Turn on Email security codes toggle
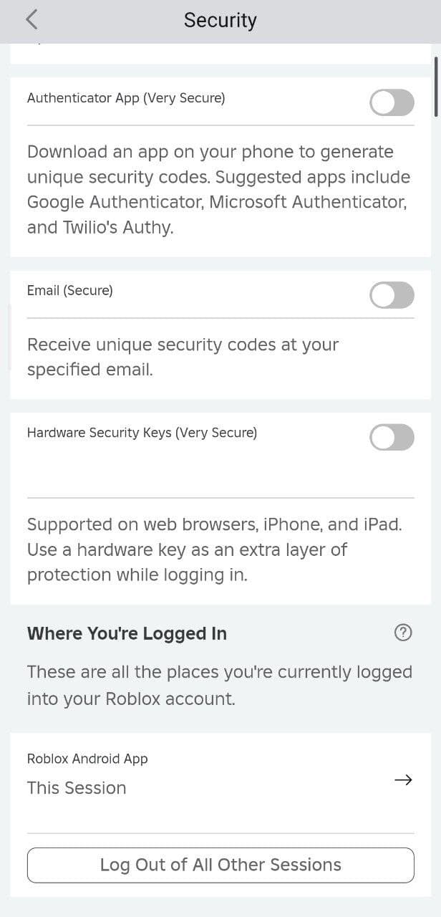This screenshot has height=917, width=441. pyautogui.click(x=392, y=295)
